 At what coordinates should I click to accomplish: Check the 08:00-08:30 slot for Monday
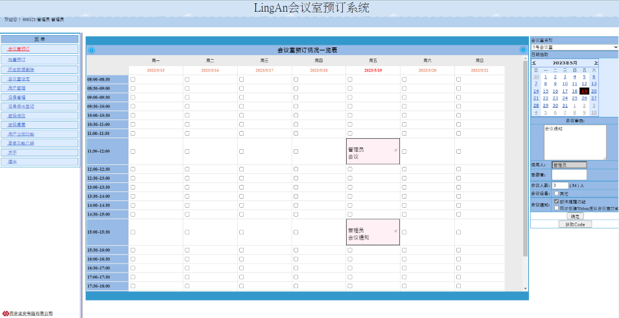(x=133, y=79)
